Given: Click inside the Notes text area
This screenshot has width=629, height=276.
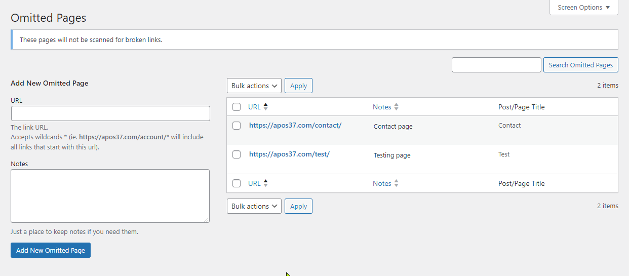Looking at the screenshot, I should (x=110, y=195).
